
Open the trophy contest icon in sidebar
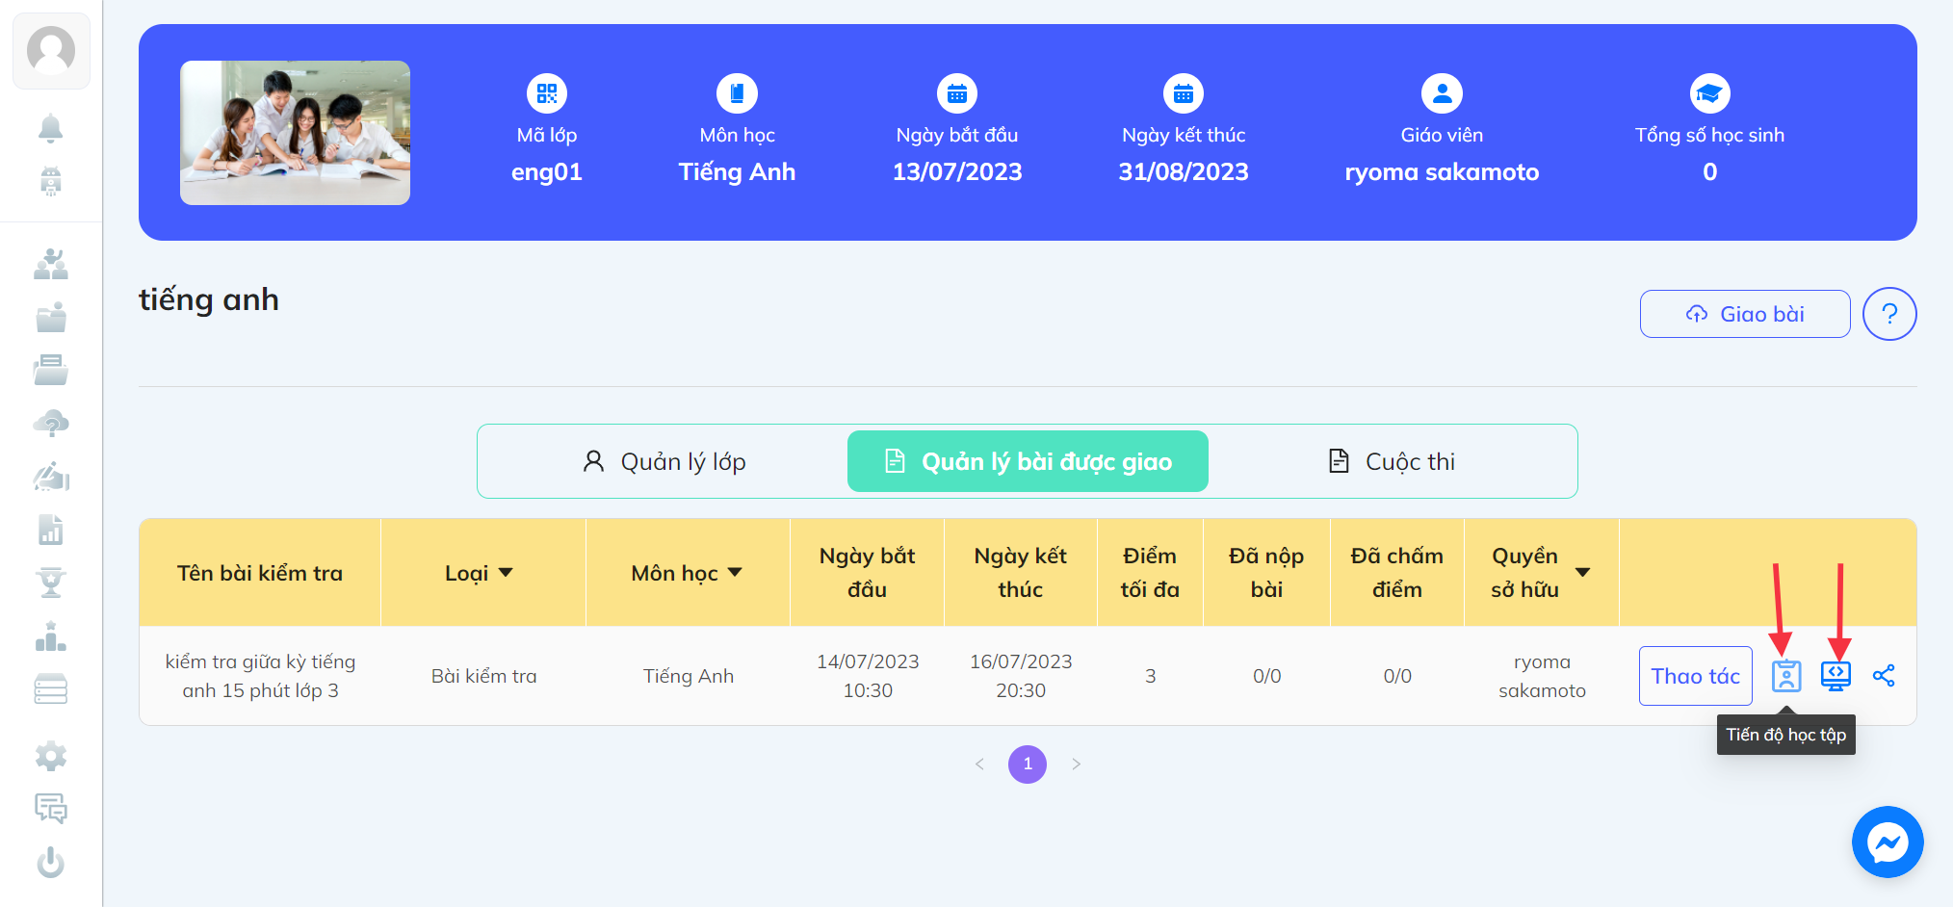tap(51, 583)
